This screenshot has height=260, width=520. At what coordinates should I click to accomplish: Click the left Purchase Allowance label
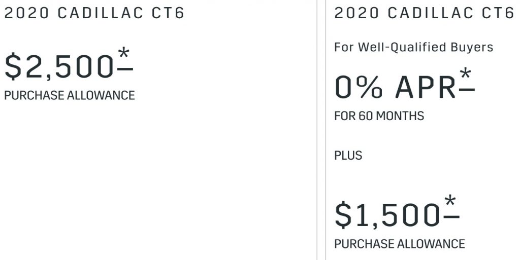click(69, 95)
